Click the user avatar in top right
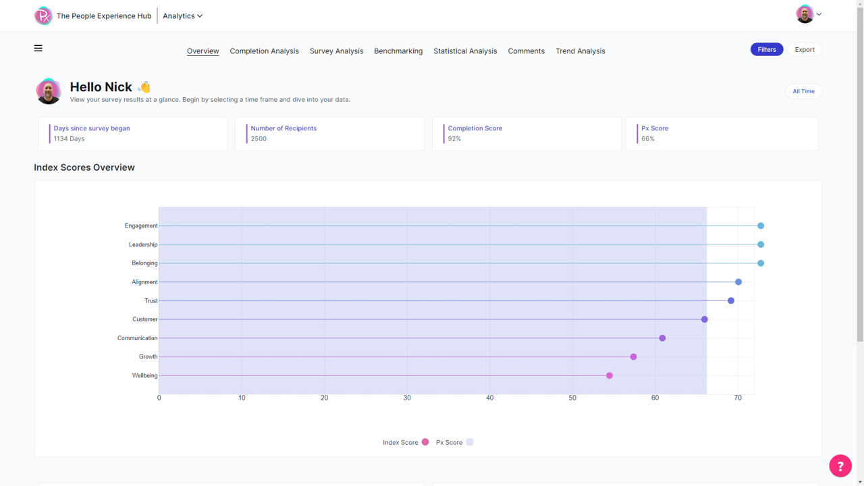The height and width of the screenshot is (486, 864). tap(804, 14)
